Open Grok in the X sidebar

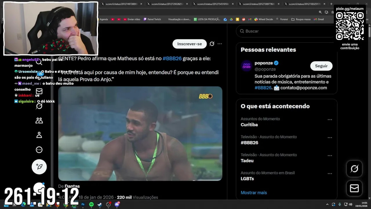pyautogui.click(x=39, y=106)
